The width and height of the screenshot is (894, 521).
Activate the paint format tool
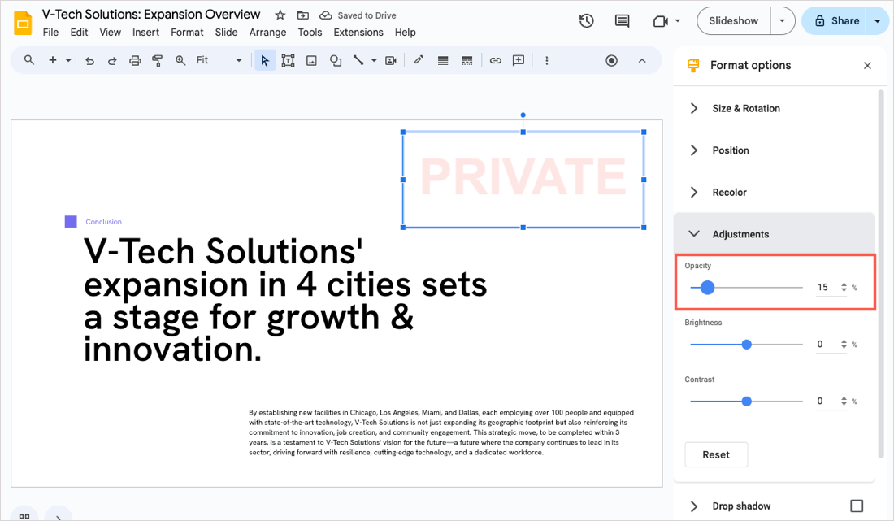pos(158,60)
